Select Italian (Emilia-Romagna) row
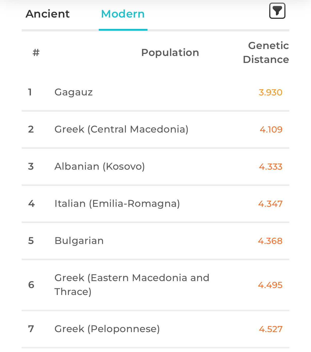 tap(155, 204)
